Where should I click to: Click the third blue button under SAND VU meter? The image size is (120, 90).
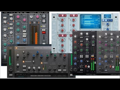point(109,20)
